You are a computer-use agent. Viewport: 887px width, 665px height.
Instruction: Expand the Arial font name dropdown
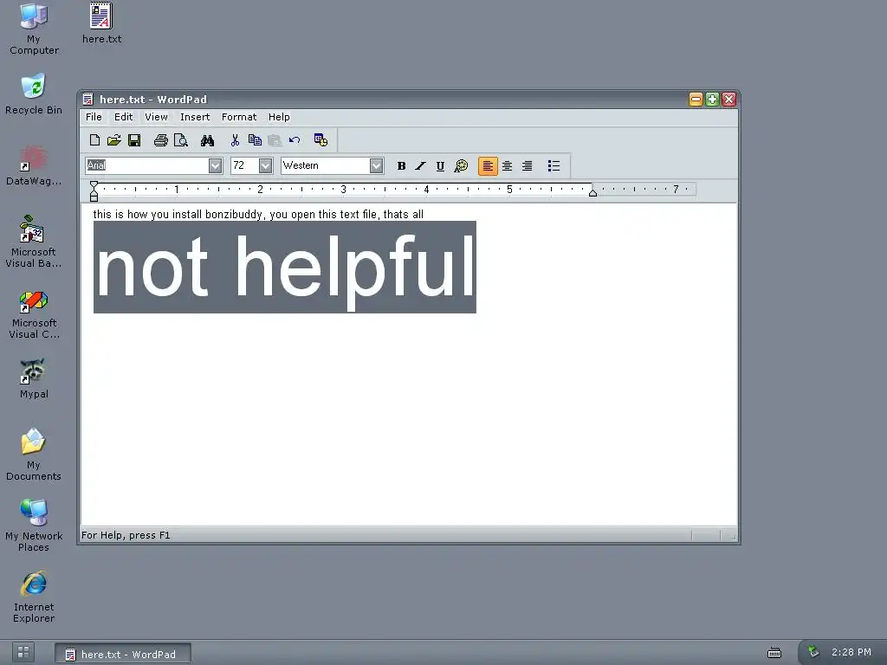click(215, 165)
